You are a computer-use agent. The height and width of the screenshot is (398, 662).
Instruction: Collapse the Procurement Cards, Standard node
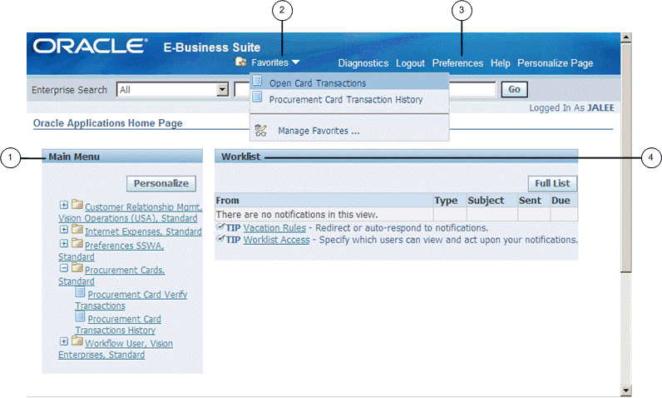pyautogui.click(x=64, y=269)
